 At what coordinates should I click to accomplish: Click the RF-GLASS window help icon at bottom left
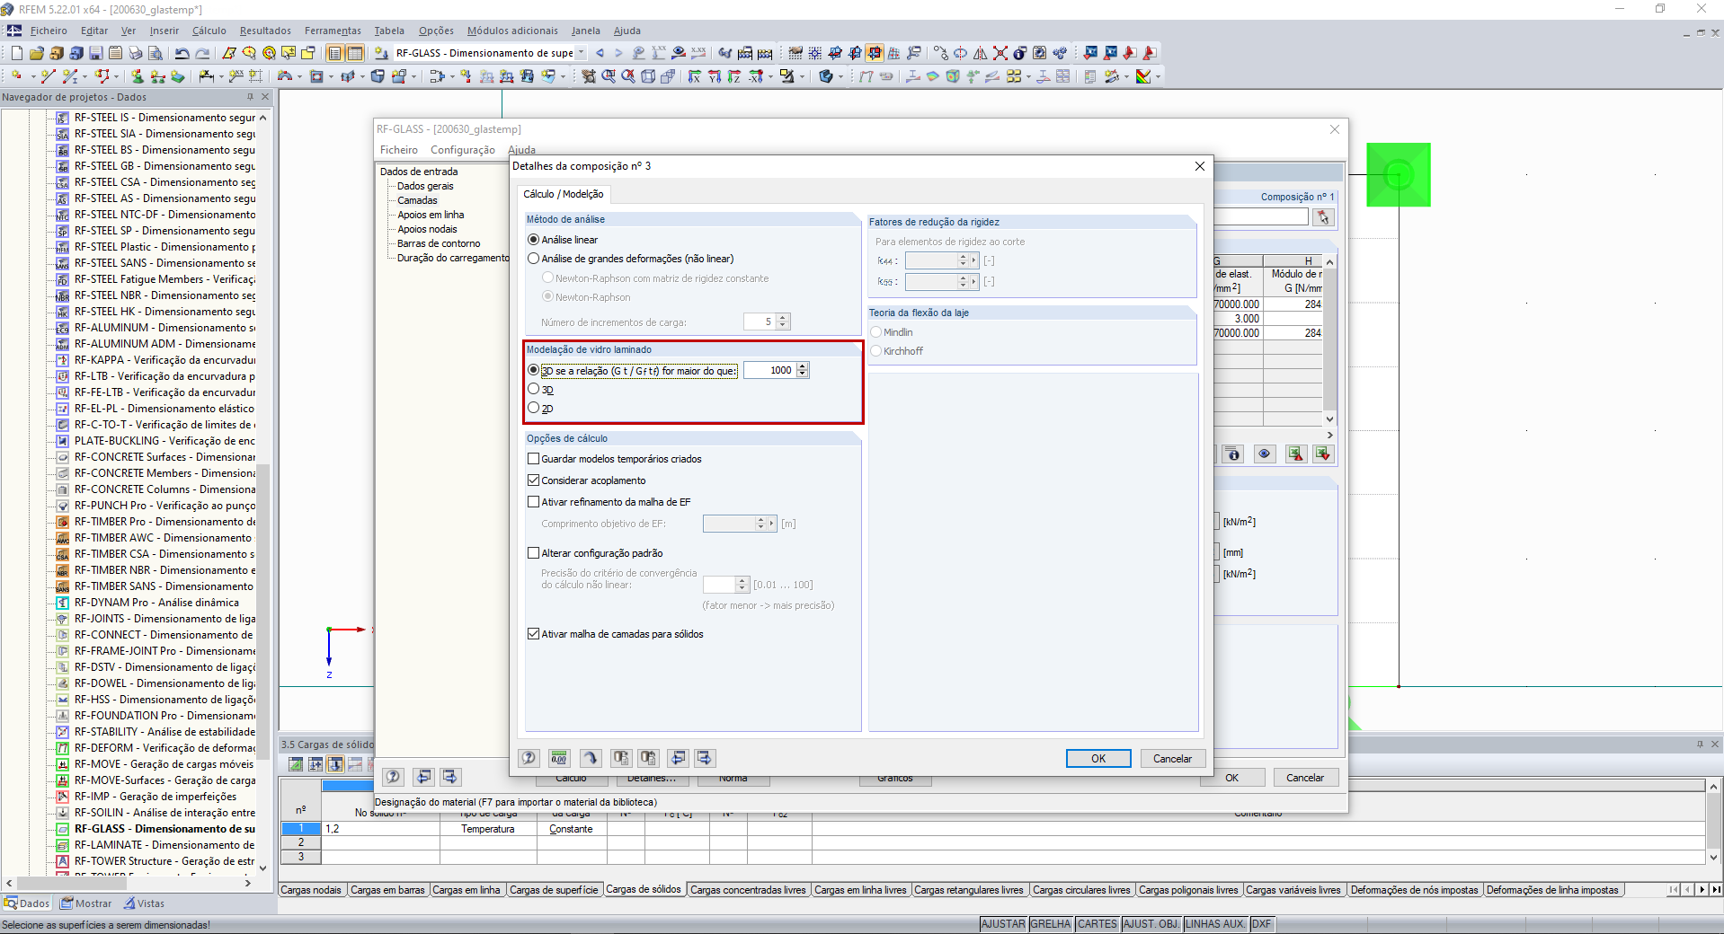393,777
